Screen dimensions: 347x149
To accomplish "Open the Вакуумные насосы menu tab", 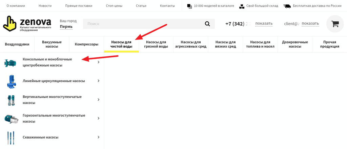I will pyautogui.click(x=52, y=44).
